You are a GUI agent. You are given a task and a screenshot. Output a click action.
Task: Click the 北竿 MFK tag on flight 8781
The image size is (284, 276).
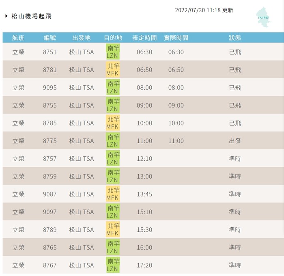pos(113,69)
